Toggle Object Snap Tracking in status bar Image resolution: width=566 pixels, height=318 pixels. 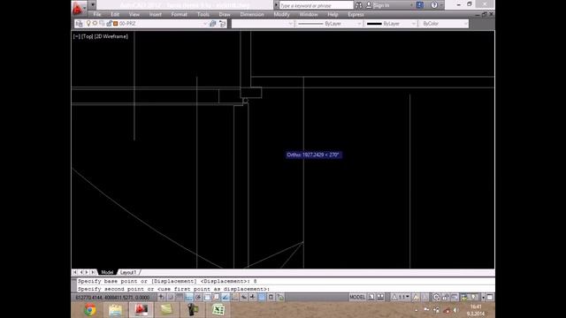tap(225, 297)
